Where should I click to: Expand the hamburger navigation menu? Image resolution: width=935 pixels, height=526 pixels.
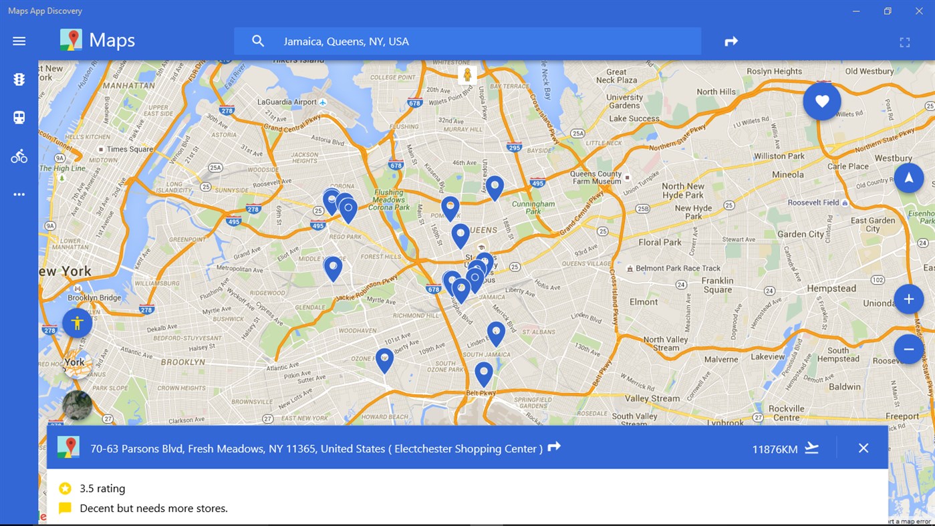[19, 41]
